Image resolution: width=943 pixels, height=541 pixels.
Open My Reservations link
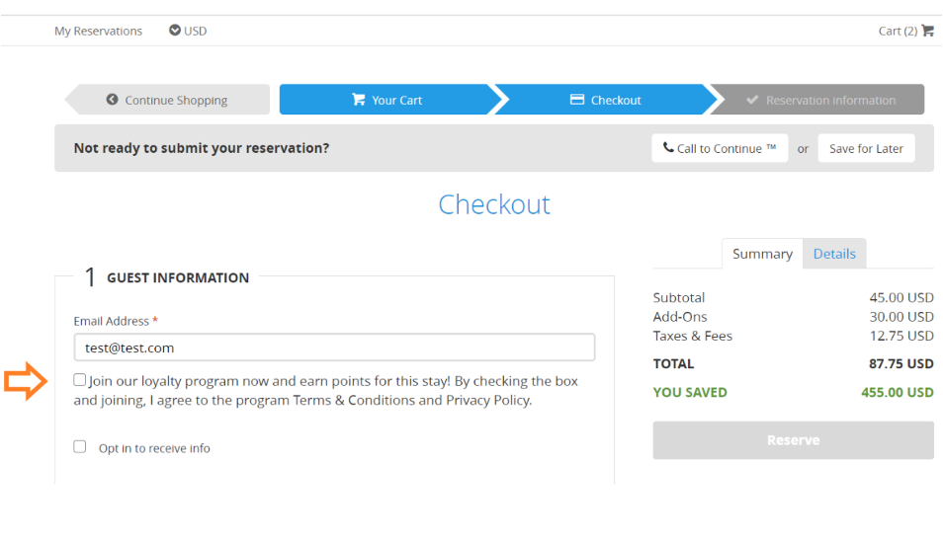pyautogui.click(x=98, y=31)
